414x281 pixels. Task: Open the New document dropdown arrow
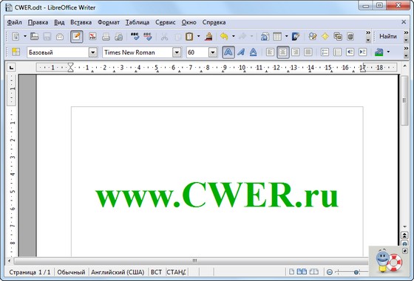point(25,36)
